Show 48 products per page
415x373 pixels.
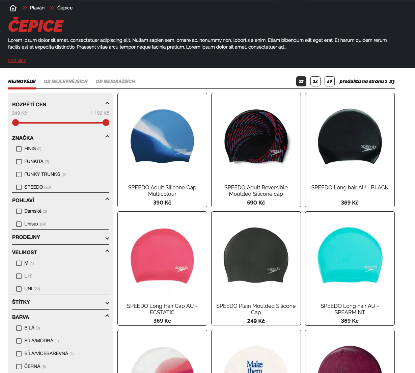coord(330,81)
